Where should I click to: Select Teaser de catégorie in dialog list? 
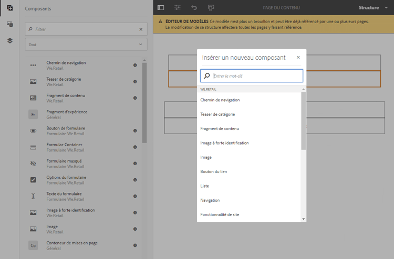[x=217, y=114]
